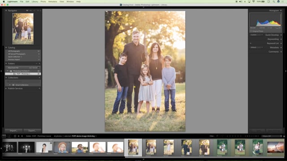287x161 pixels.
Task: Collapse the left panel group arrow
Action: [x=1, y=71]
